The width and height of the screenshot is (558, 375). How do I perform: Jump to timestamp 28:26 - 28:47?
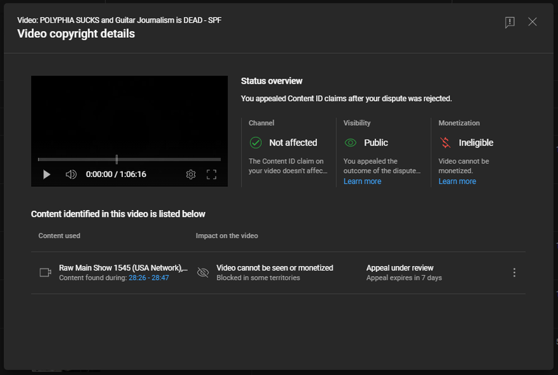149,277
